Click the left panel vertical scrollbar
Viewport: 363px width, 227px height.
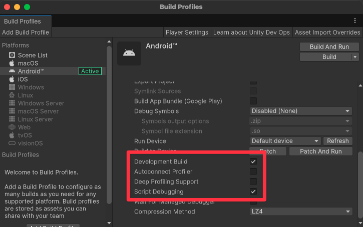coord(109,125)
